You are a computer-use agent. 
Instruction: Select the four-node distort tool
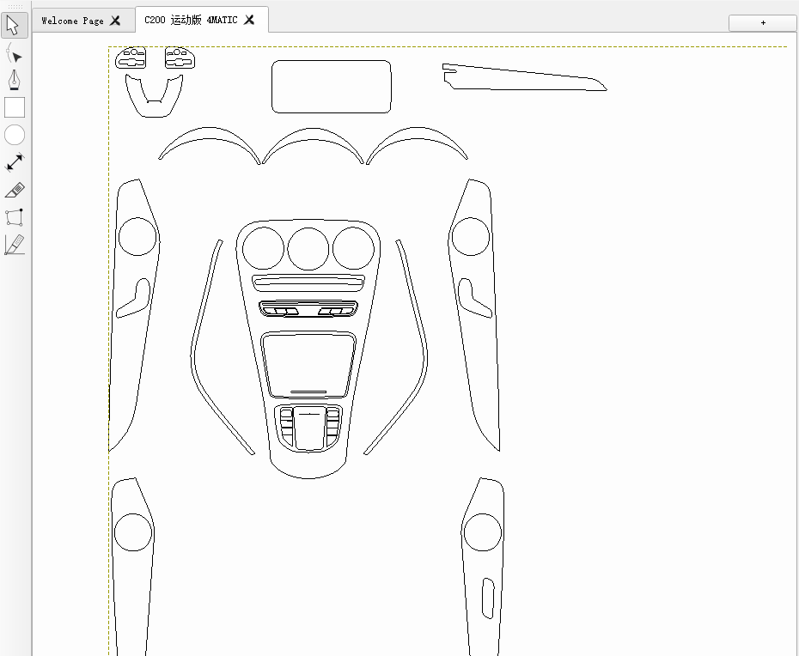click(15, 217)
